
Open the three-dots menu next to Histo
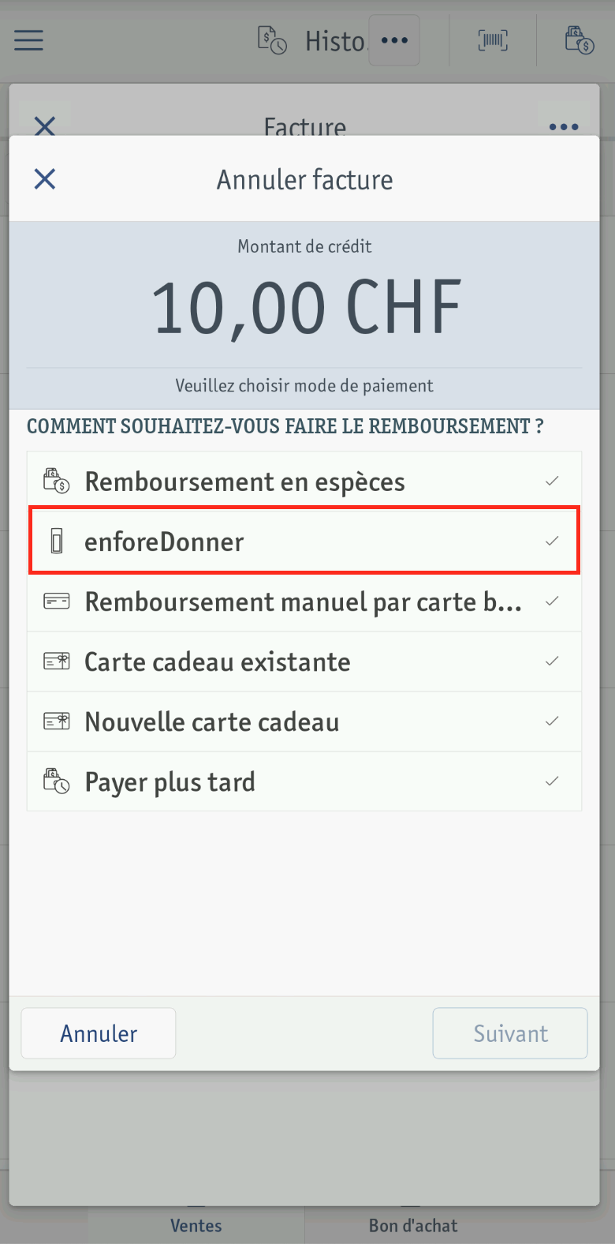point(394,40)
